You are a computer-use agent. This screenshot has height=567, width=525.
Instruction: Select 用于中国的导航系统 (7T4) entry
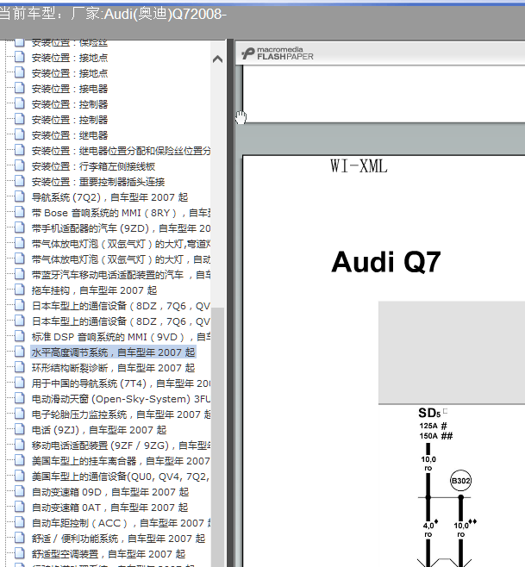(x=121, y=383)
